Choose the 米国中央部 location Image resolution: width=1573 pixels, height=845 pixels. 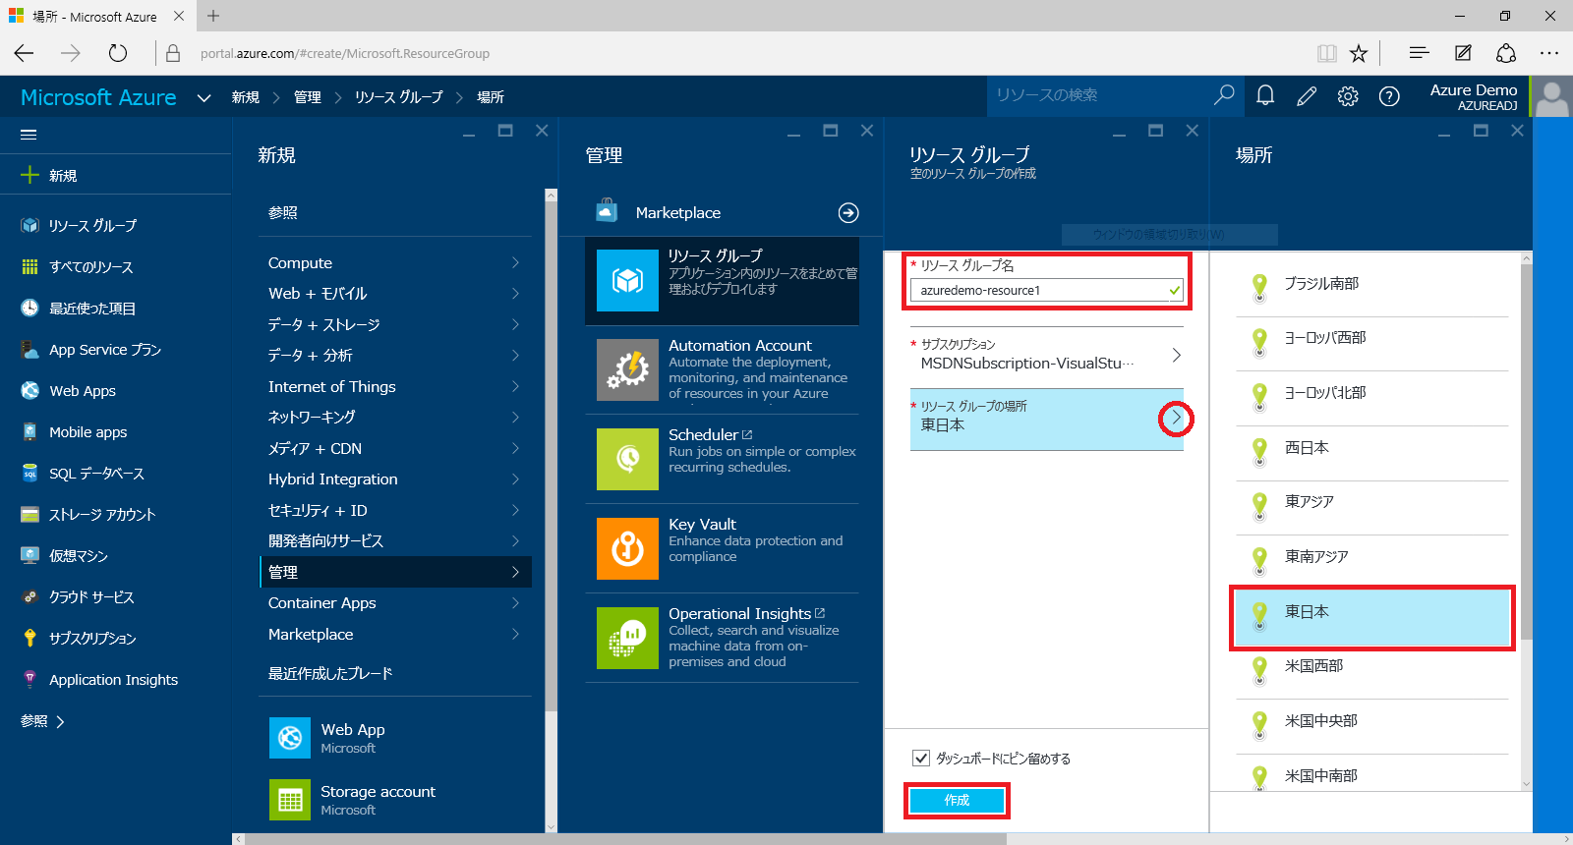coord(1371,726)
